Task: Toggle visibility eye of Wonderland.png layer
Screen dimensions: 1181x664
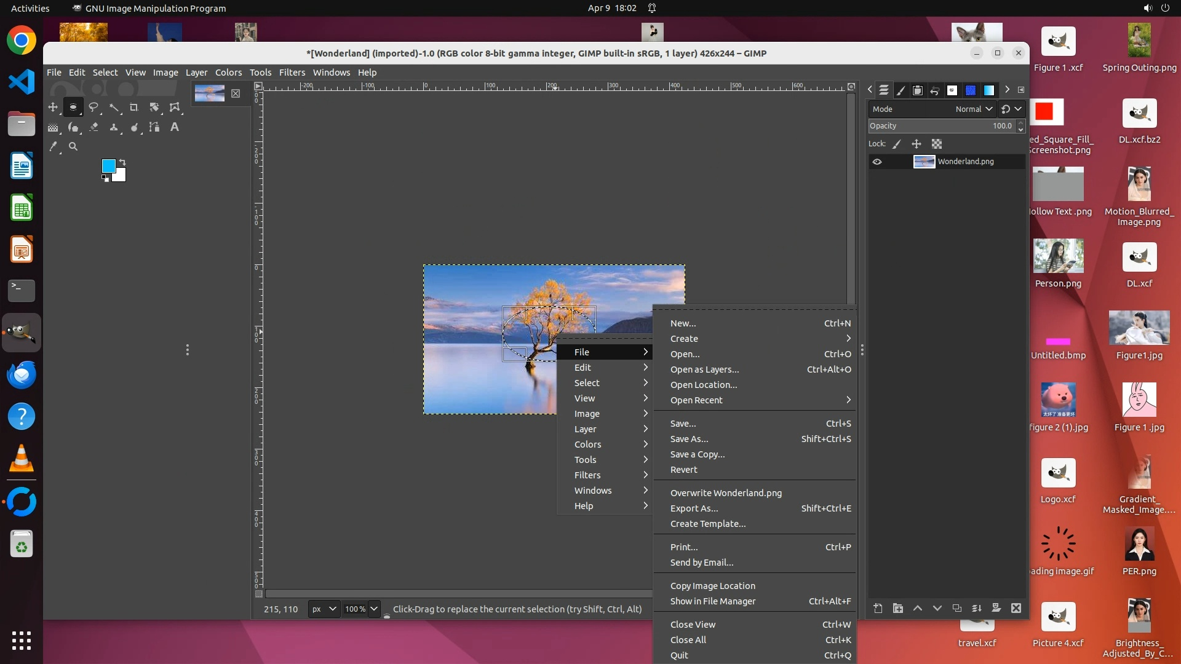Action: click(x=877, y=162)
